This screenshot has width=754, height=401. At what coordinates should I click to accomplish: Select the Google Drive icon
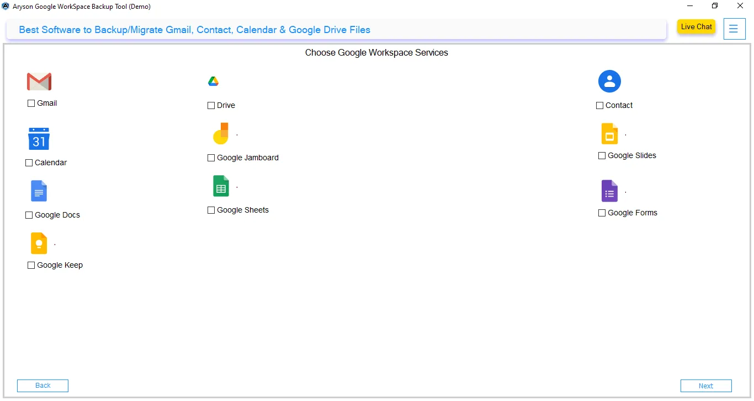point(214,80)
